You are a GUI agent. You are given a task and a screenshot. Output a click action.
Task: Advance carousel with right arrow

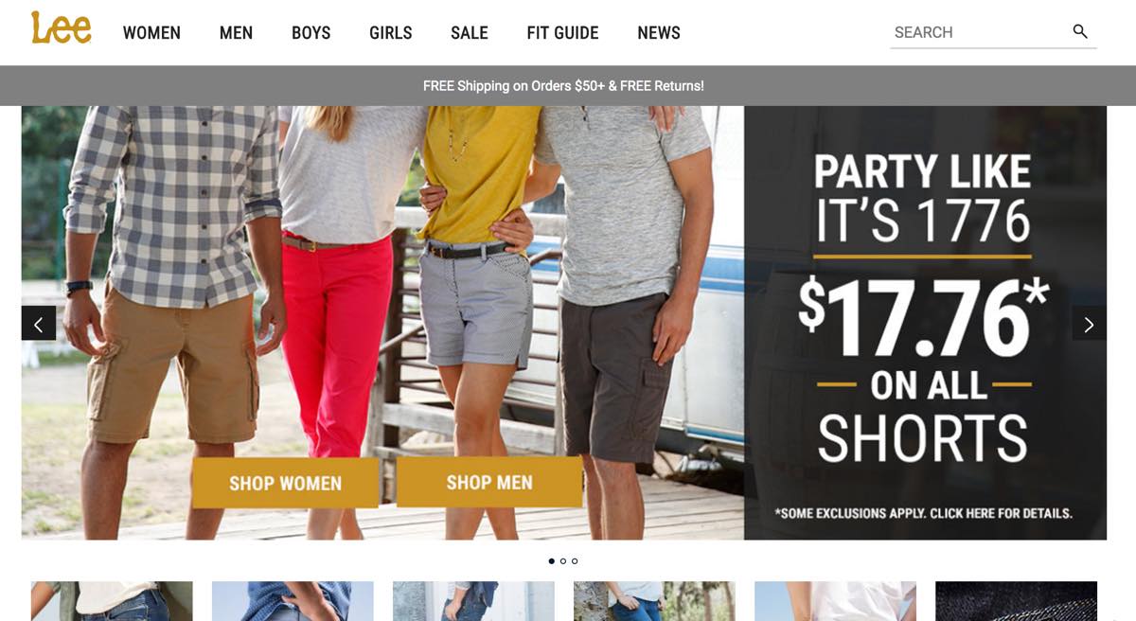(x=1089, y=324)
